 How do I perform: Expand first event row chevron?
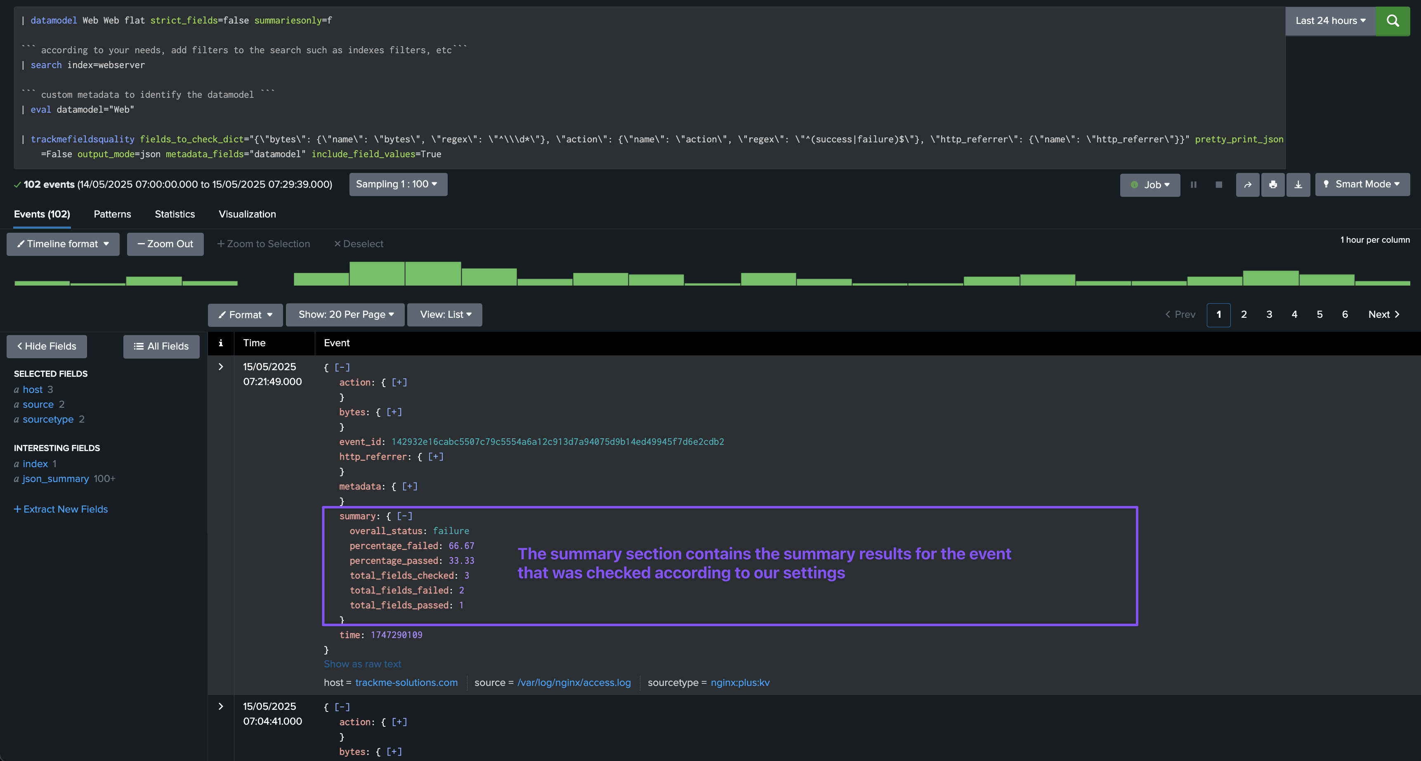tap(221, 367)
